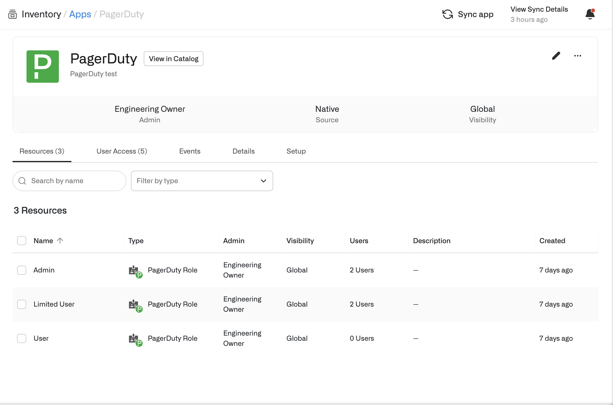Image resolution: width=613 pixels, height=405 pixels.
Task: Click 7 days ago in the Admin row
Action: [x=556, y=270]
